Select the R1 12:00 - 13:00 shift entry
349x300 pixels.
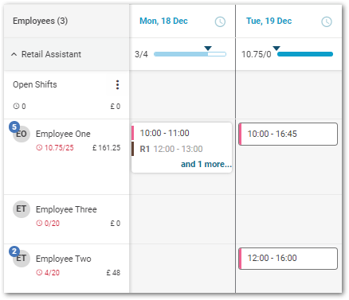(x=182, y=149)
